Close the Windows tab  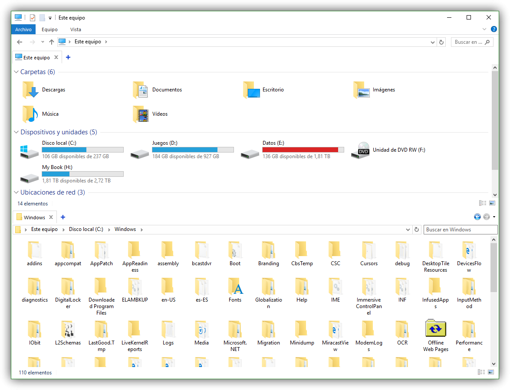[x=51, y=217]
